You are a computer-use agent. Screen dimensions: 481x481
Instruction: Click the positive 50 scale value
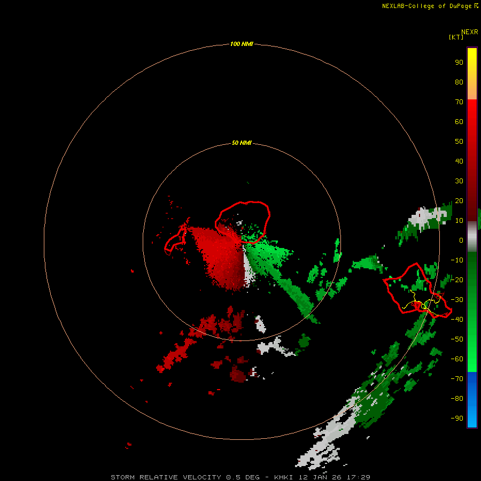(x=459, y=142)
